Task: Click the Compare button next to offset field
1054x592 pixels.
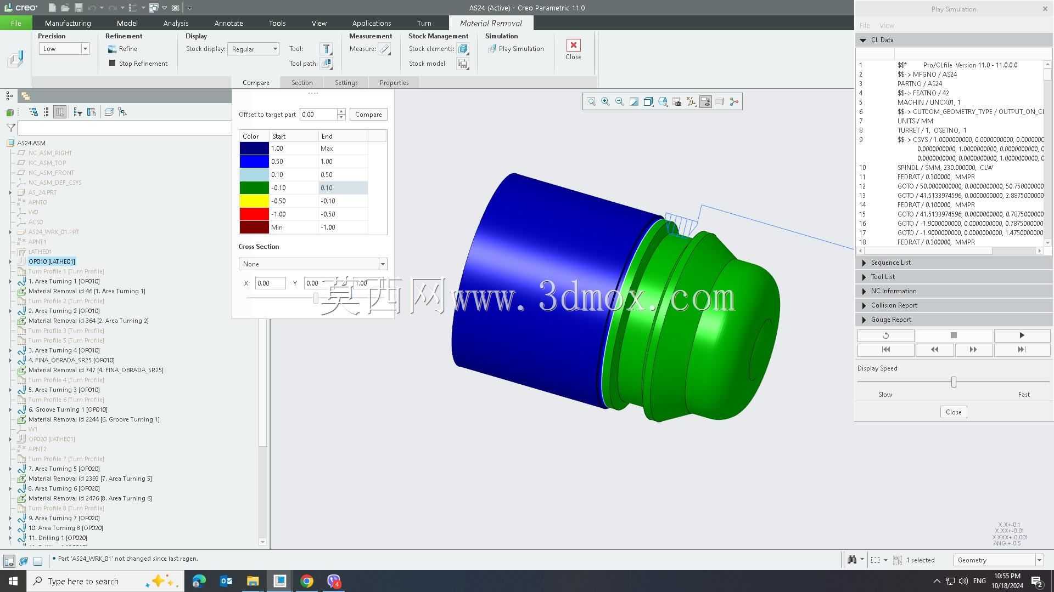Action: click(368, 115)
